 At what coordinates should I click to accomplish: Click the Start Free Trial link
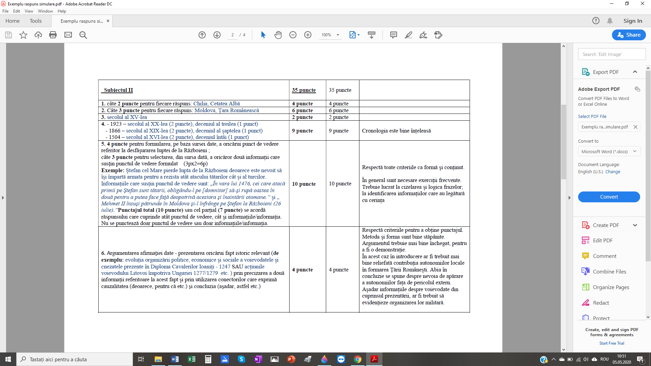point(612,343)
